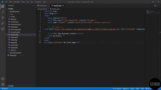Open archive.php file
The height and width of the screenshot is (90, 161).
click(14, 22)
